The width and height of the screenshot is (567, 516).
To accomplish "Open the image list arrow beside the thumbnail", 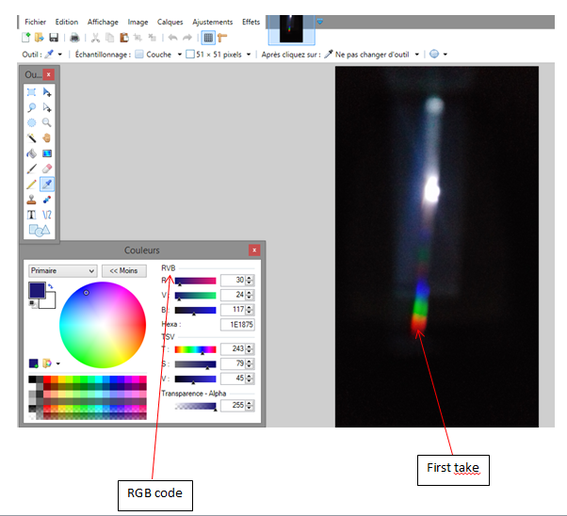I will [x=319, y=22].
